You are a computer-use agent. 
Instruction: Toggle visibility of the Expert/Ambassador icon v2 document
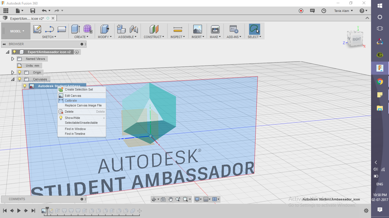point(15,52)
